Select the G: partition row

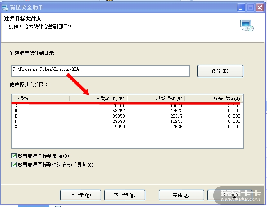pyautogui.click(x=128, y=127)
